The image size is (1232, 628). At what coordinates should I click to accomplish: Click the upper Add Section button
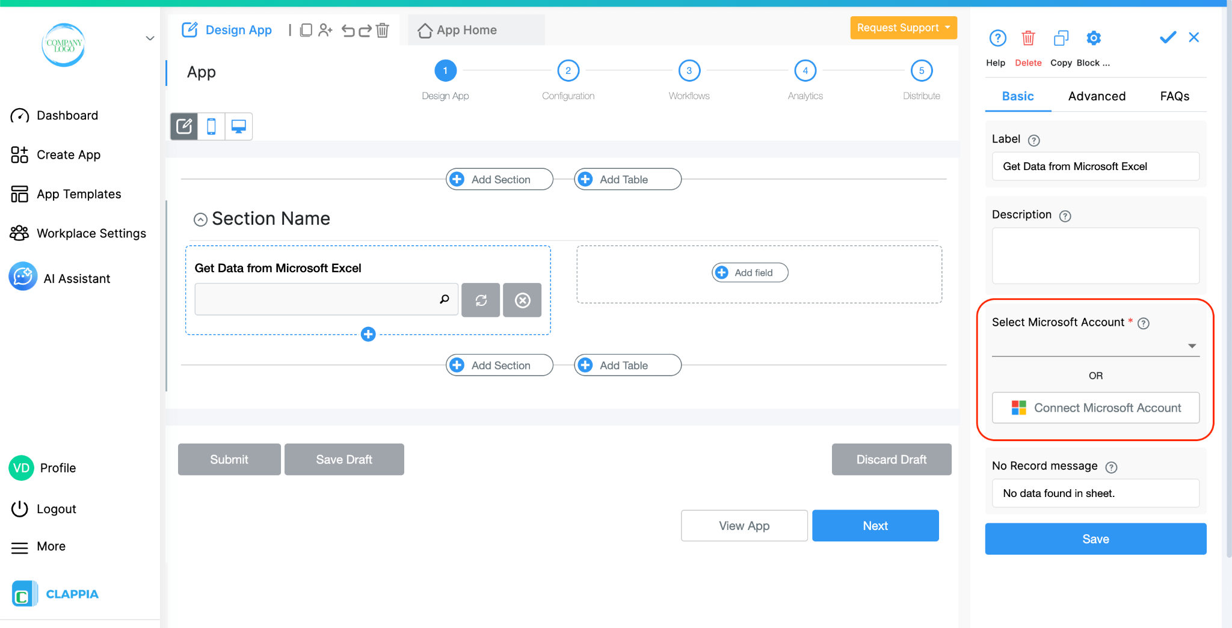point(499,179)
